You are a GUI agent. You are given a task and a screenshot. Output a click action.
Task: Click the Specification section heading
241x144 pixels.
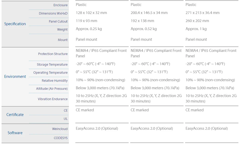pyautogui.click(x=15, y=24)
